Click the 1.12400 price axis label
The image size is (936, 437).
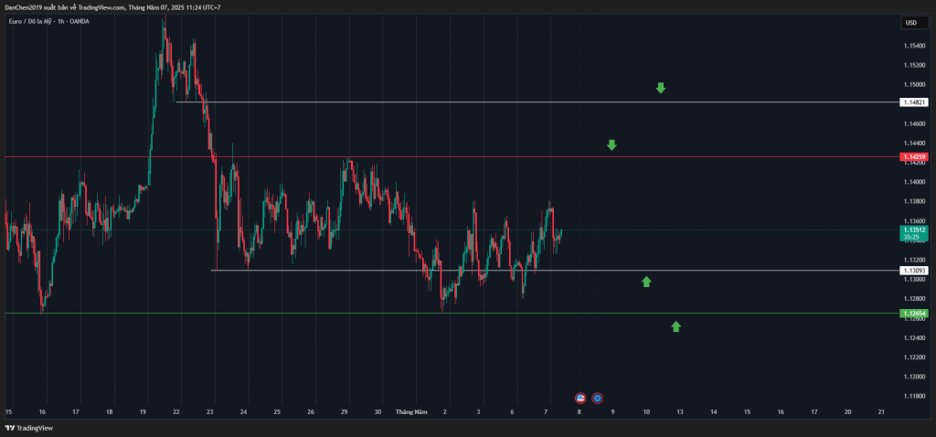[x=914, y=337]
